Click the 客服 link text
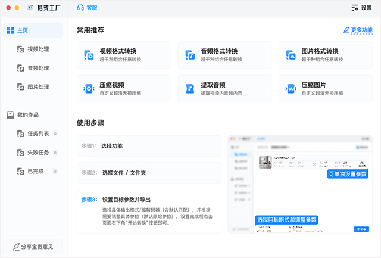 coord(92,8)
